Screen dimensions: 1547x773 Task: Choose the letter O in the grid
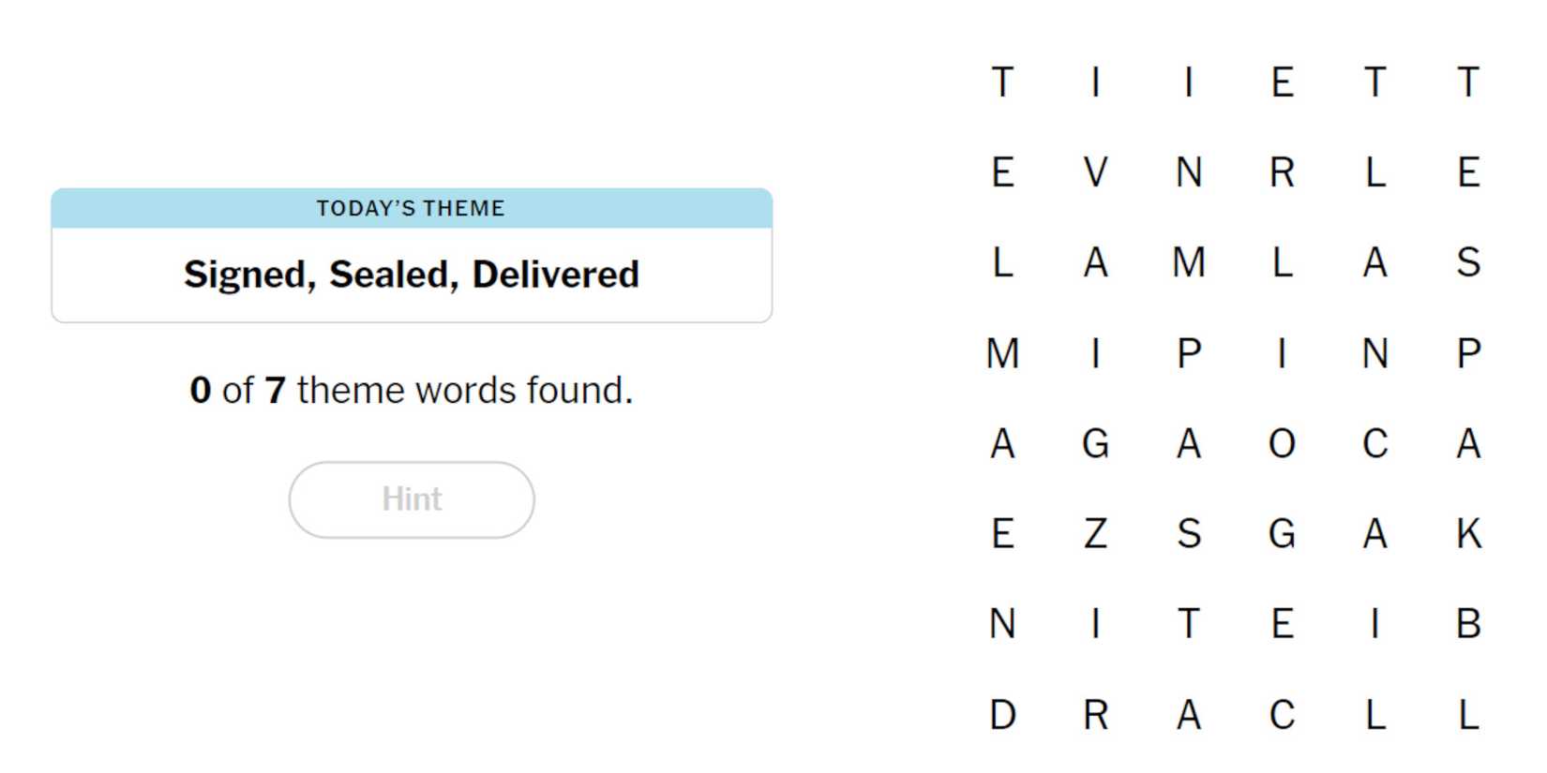coord(1282,443)
